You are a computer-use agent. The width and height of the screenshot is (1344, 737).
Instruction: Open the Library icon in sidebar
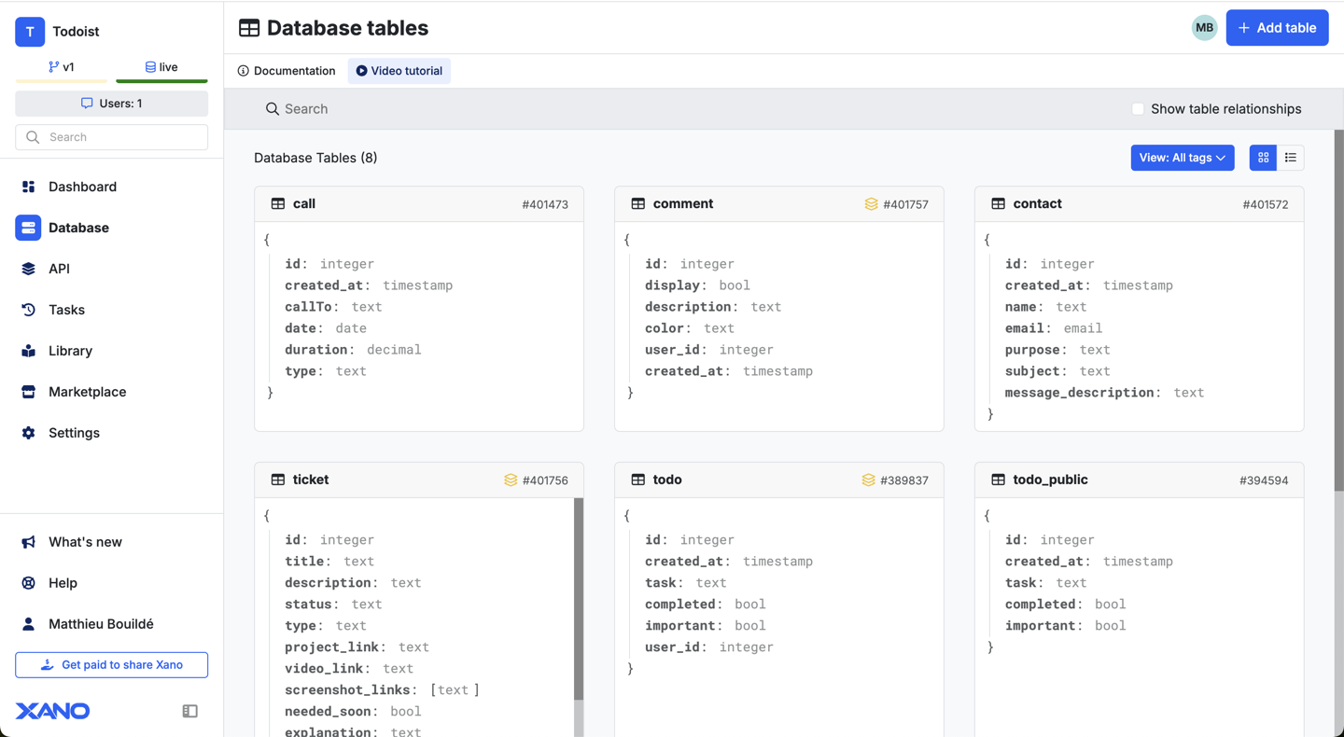[28, 351]
